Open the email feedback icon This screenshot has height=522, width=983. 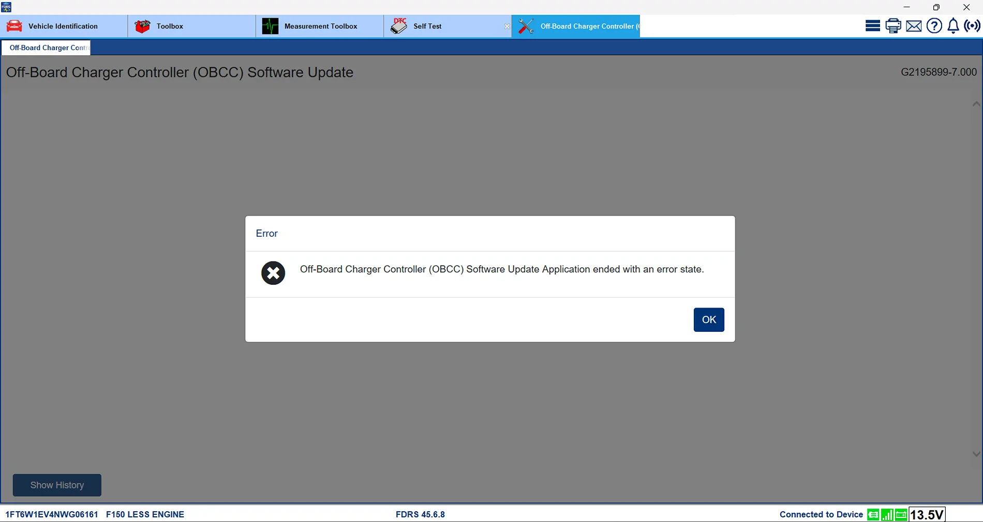pyautogui.click(x=914, y=26)
